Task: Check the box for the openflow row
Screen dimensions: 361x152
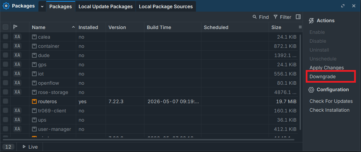Action: click(x=5, y=83)
